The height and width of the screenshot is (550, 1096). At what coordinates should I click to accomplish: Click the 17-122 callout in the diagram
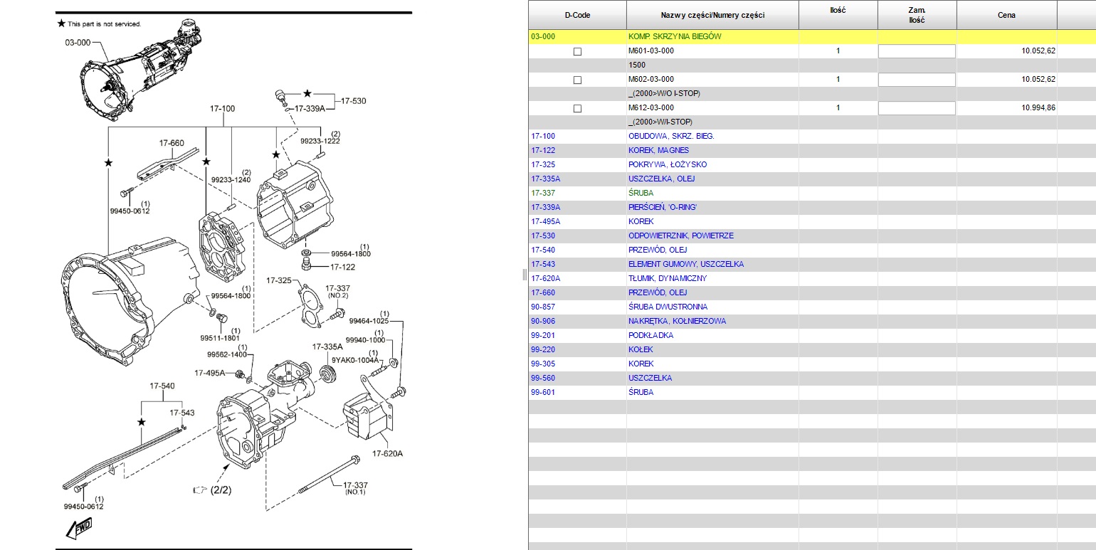click(x=342, y=267)
